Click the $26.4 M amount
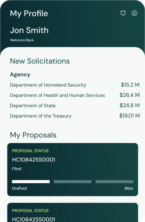145x222 pixels. pyautogui.click(x=130, y=95)
